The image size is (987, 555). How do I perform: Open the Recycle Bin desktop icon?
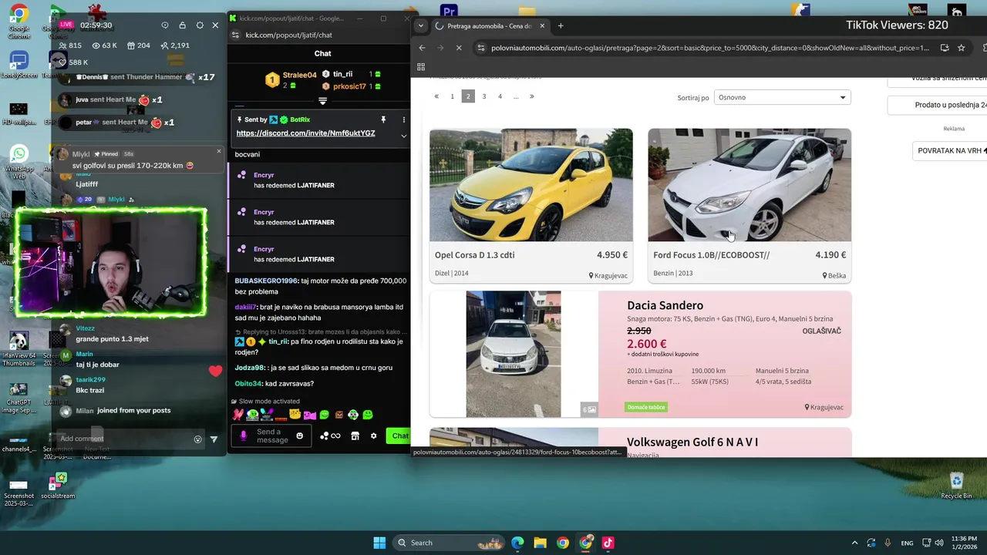coord(956,486)
